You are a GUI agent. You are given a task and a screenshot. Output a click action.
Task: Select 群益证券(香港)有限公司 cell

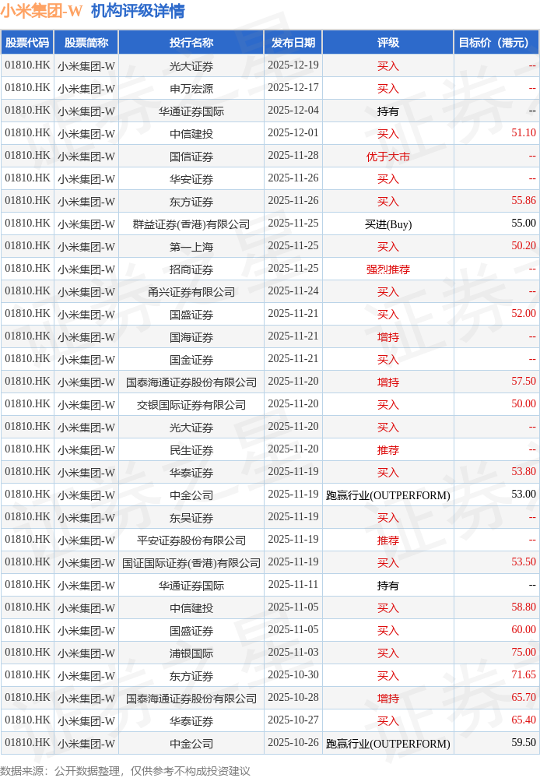click(x=191, y=224)
